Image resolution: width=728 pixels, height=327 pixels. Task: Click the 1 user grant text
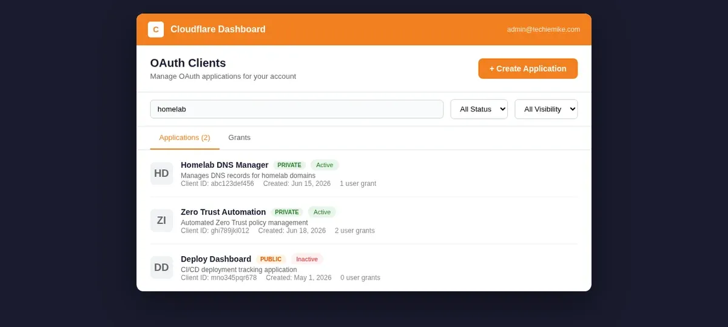click(x=358, y=183)
